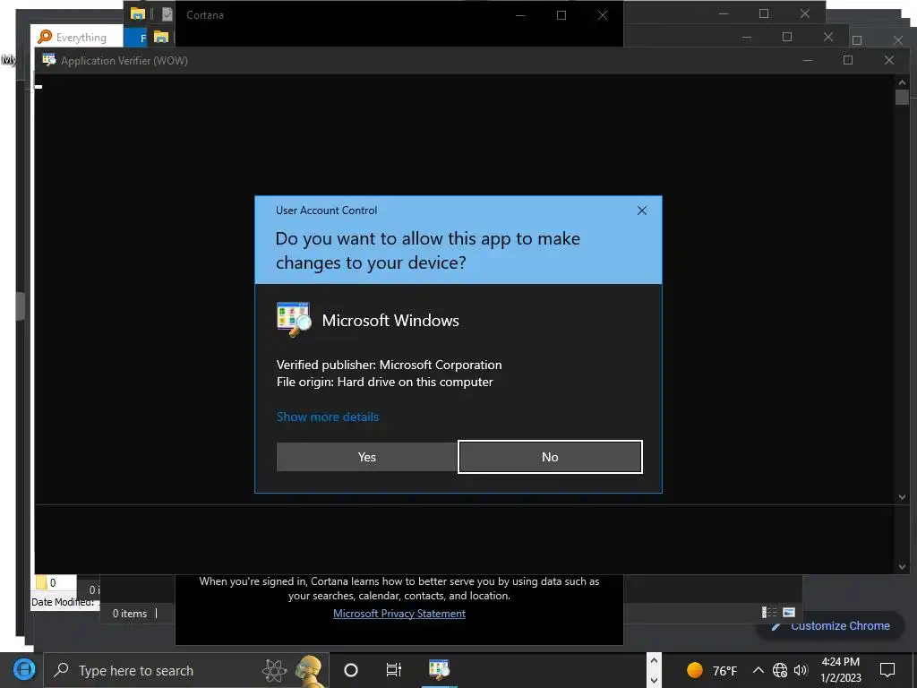The width and height of the screenshot is (917, 688).
Task: Minimize the Cortana window
Action: [x=520, y=15]
